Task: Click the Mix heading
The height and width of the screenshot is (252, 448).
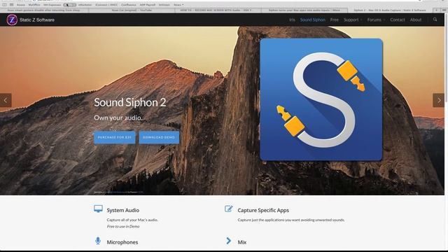Action: point(242,242)
